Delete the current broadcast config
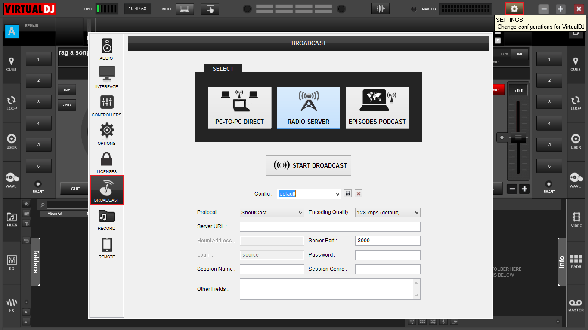Image resolution: width=588 pixels, height=330 pixels. pos(359,194)
